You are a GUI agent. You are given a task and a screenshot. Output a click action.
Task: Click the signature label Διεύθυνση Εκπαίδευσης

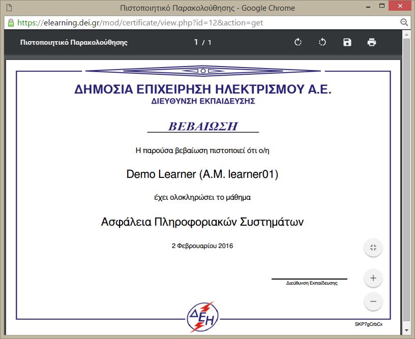tap(312, 283)
